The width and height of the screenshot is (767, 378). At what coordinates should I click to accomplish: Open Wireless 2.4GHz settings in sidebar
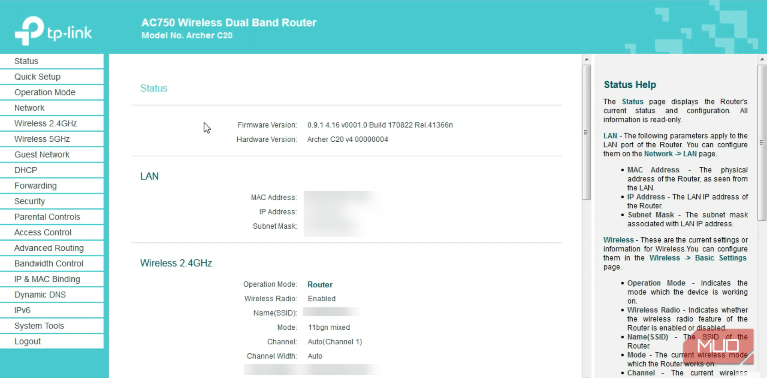point(52,123)
